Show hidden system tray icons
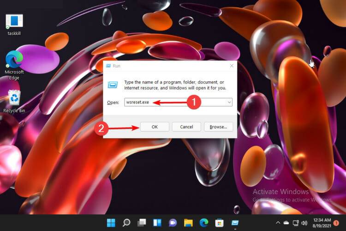This screenshot has height=231, width=346. (x=278, y=223)
